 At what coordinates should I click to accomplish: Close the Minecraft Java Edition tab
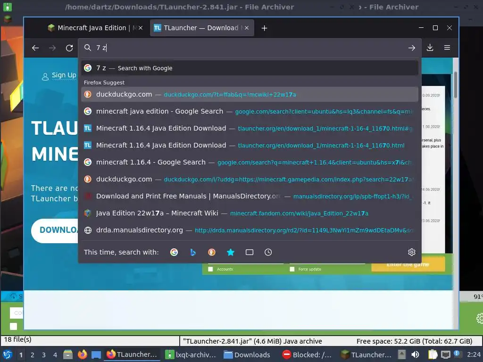pos(141,28)
